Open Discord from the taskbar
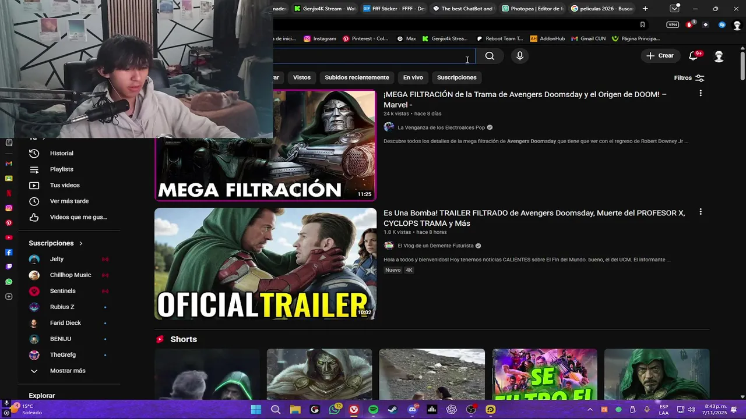Image resolution: width=746 pixels, height=419 pixels. 413,410
